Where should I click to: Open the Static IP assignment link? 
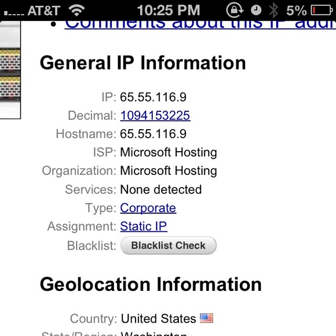click(x=144, y=226)
